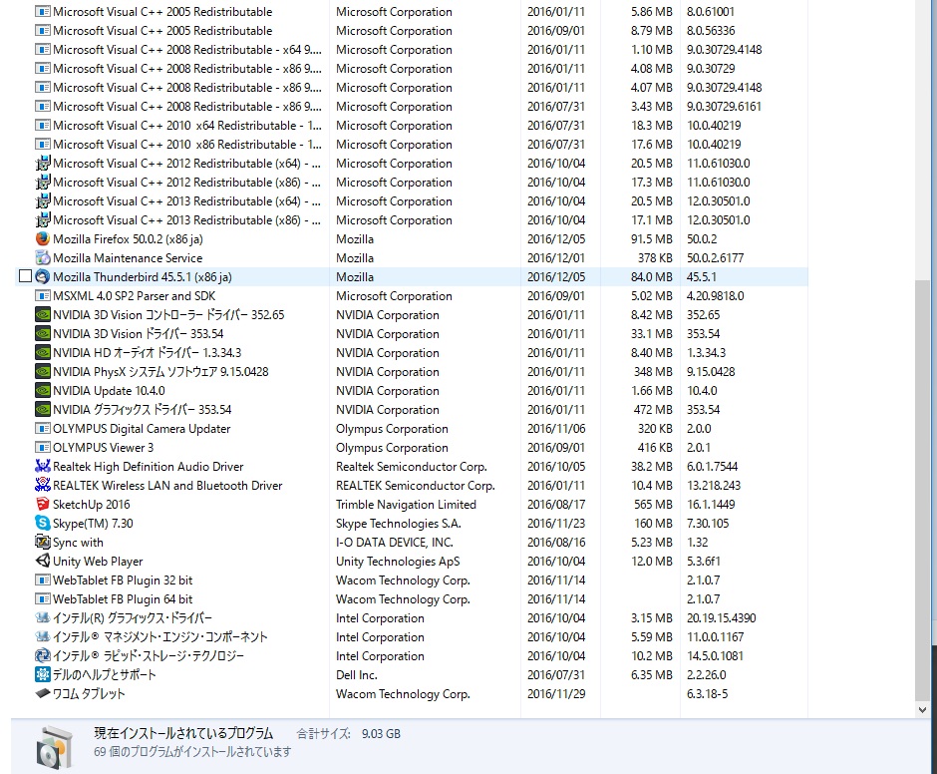Viewport: 937px width, 774px height.
Task: Click the インテル ラピッド・ストレージ・テクノロジー icon
Action: (43, 655)
